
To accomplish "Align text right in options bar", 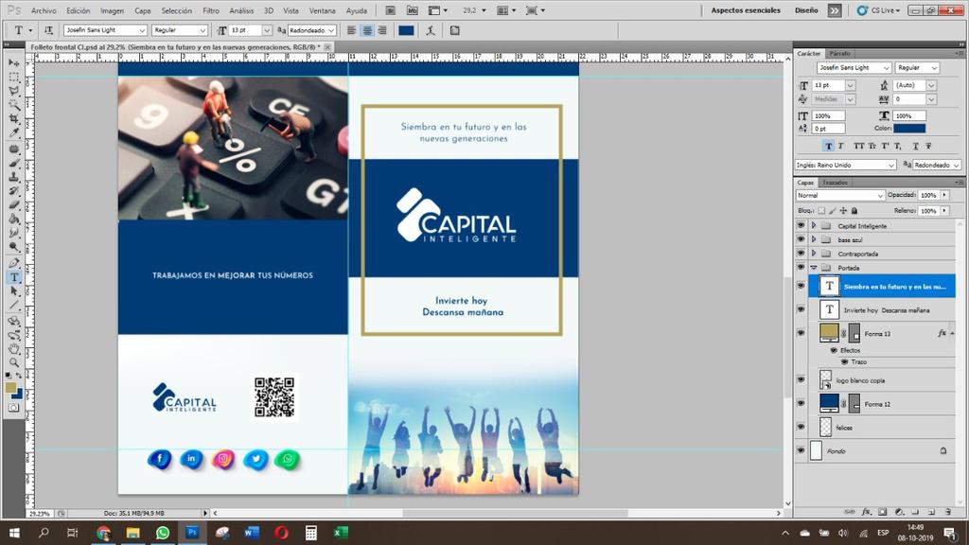I will pos(382,30).
